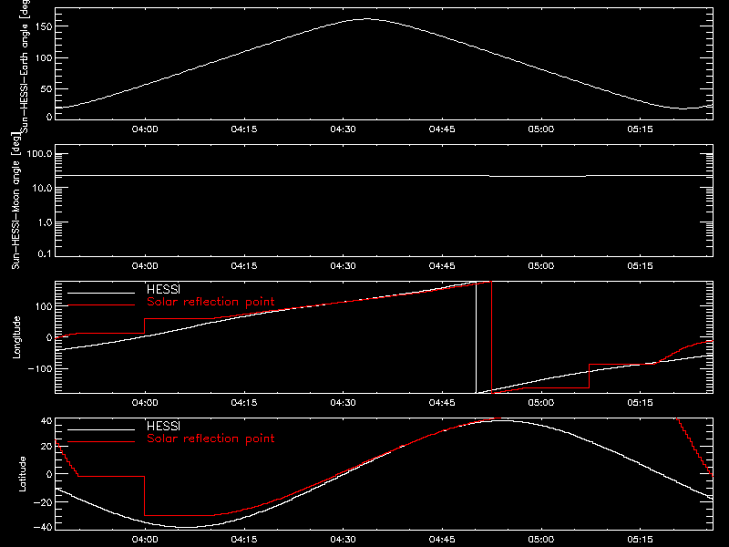
Task: Select the -20 tick in Latitude plot
Action: [x=43, y=502]
